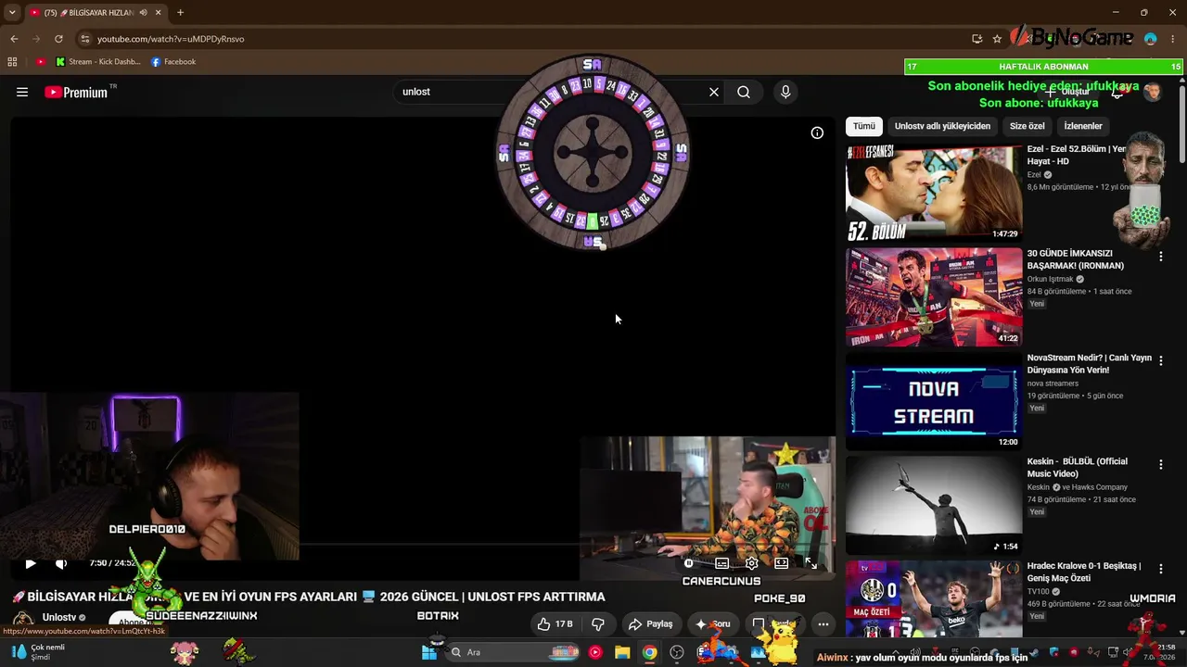Viewport: 1187px width, 667px height.
Task: Open new browser tab
Action: point(180,13)
